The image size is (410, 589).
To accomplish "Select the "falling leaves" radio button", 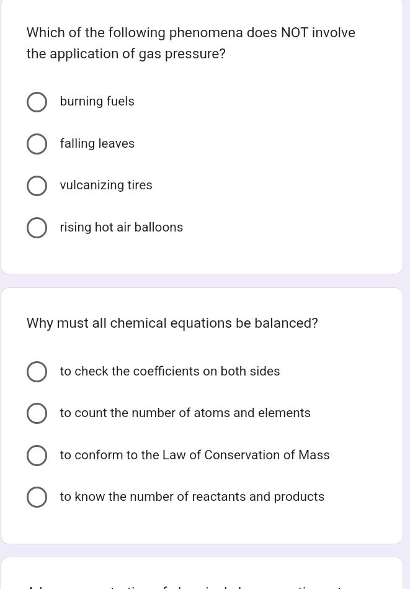I will pyautogui.click(x=37, y=143).
